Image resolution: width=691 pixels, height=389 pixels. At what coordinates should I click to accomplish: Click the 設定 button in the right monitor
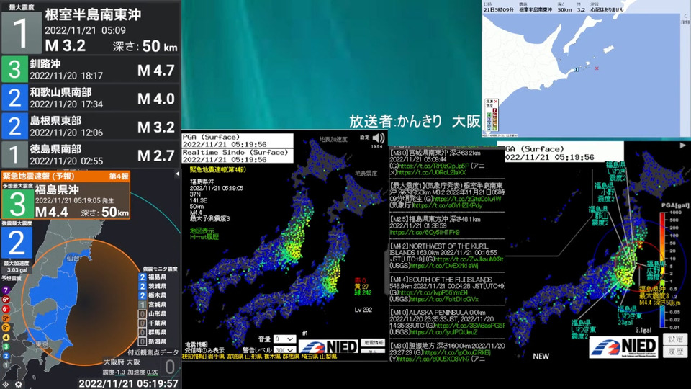[x=675, y=339]
